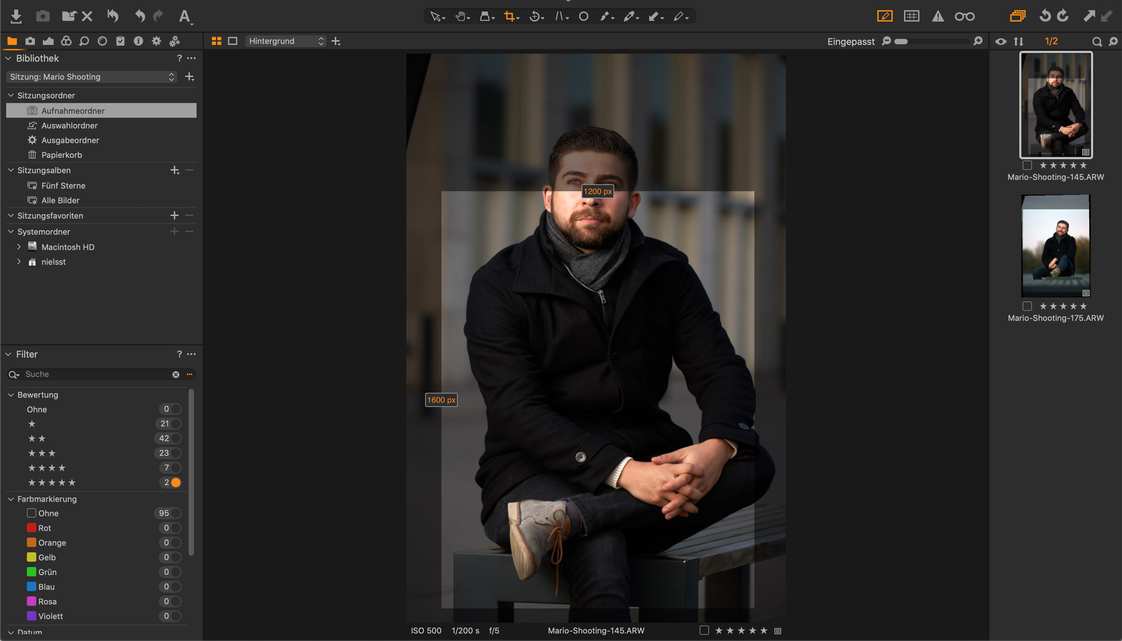Image resolution: width=1122 pixels, height=641 pixels.
Task: Activate the Spot Removal tool
Action: [584, 16]
